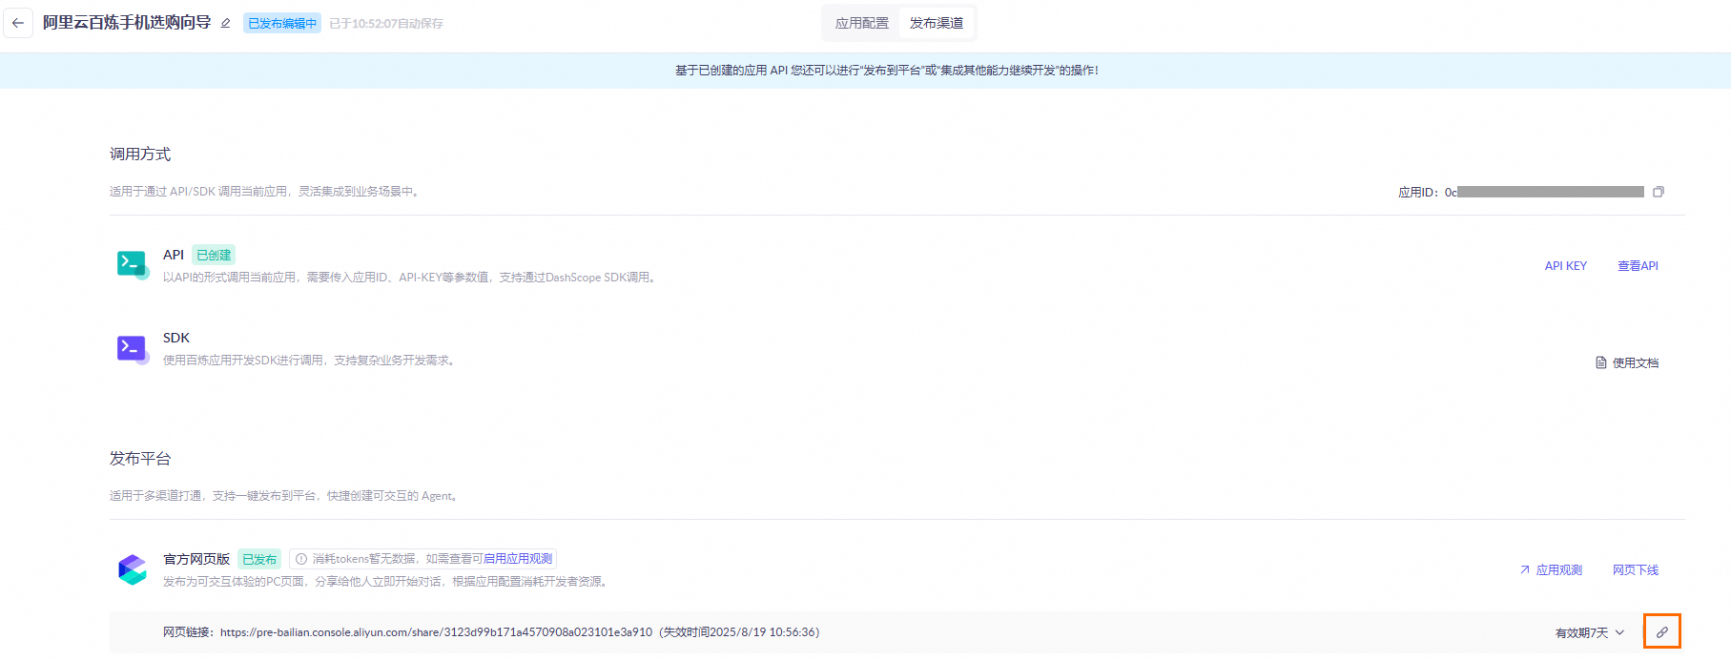Click the 失效时间 expiry text
Screen dimensions: 1731x661
[739, 632]
